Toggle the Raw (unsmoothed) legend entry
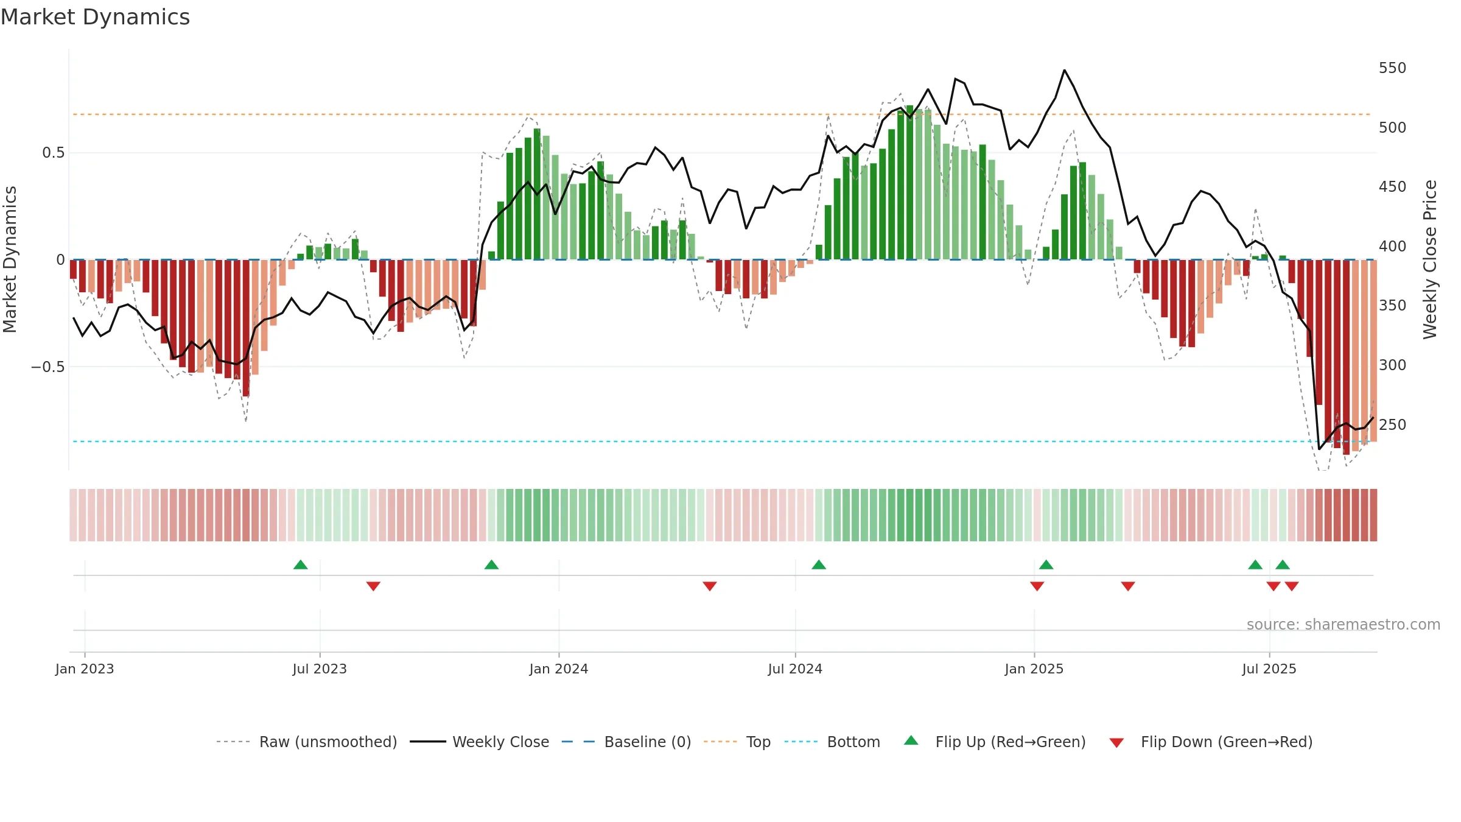 pos(306,742)
